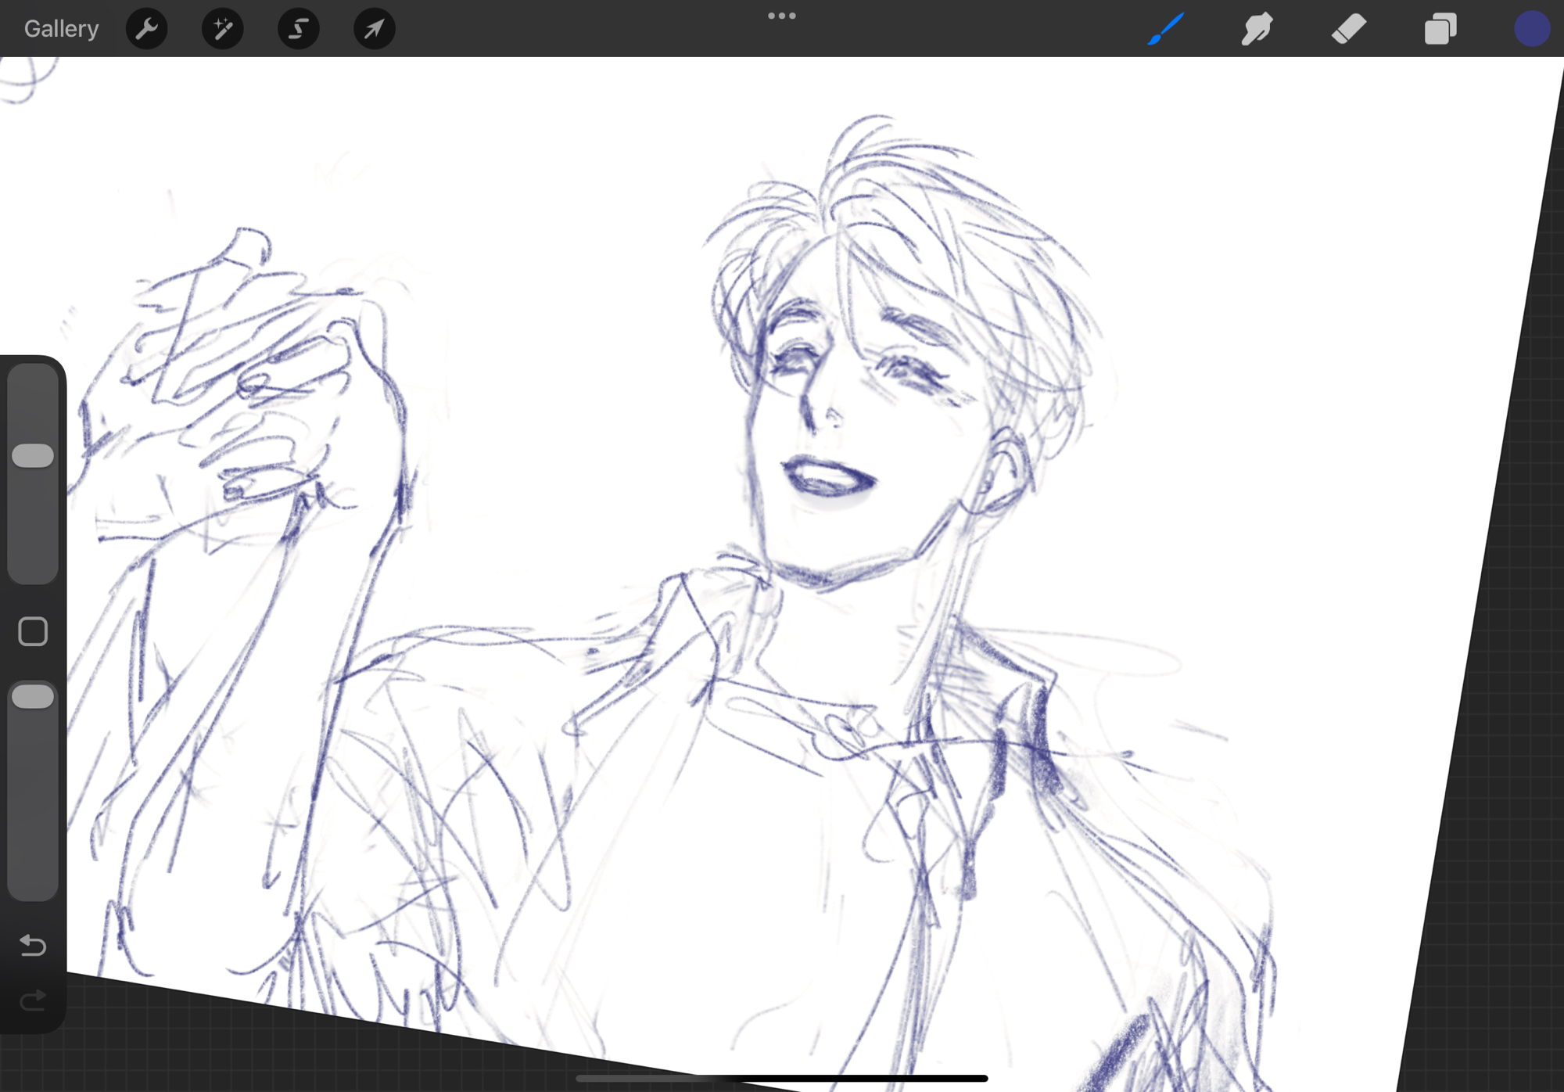Tap the sketched character's mouth on canvas
The height and width of the screenshot is (1092, 1564).
(x=827, y=476)
